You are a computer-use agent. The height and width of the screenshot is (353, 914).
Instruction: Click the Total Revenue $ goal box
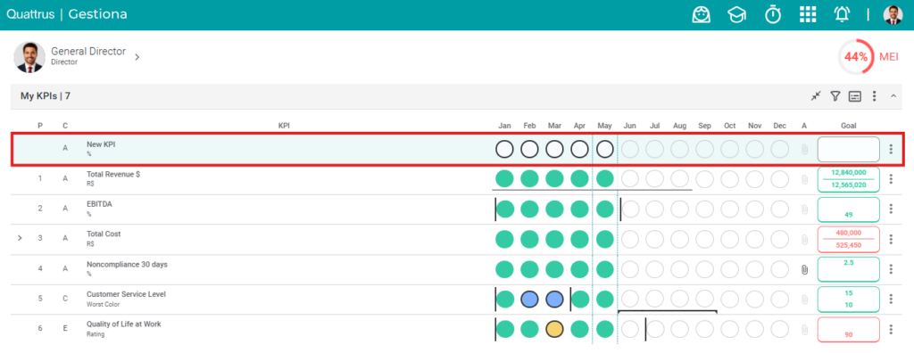click(848, 179)
